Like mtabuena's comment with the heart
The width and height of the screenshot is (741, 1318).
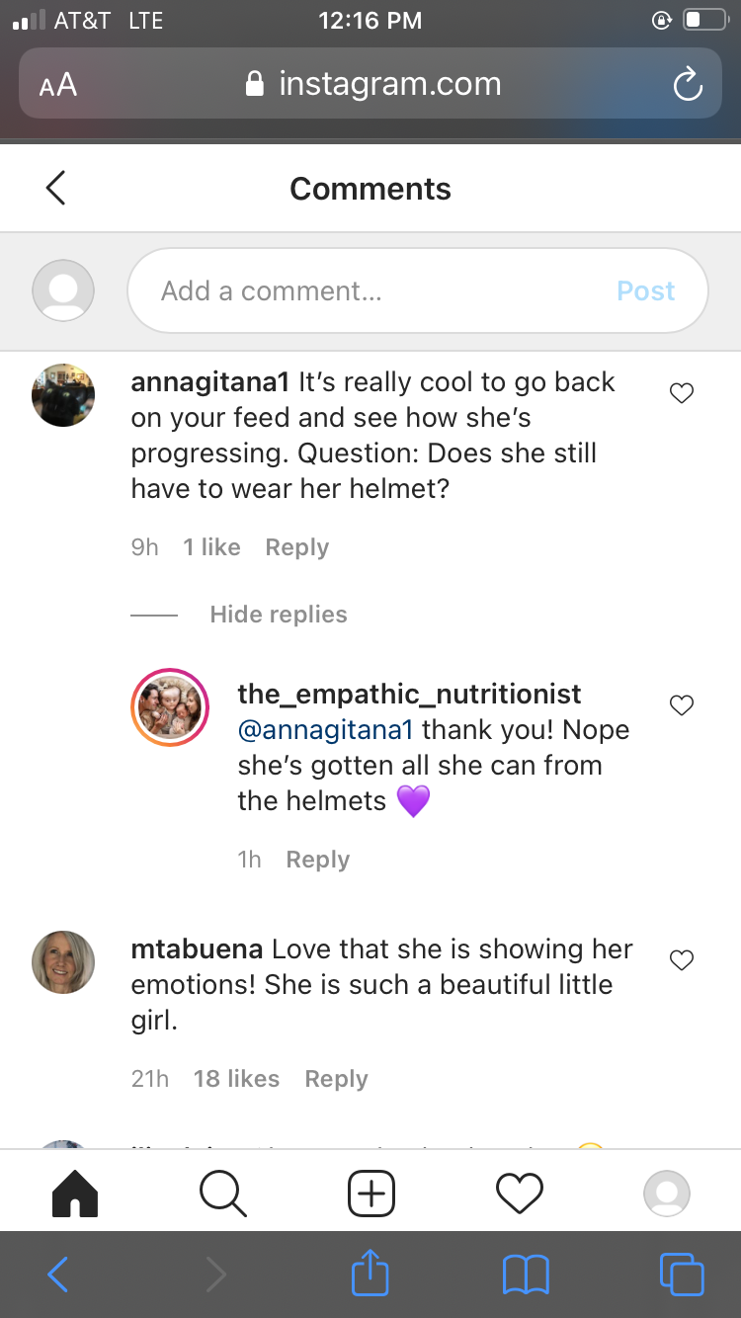[x=682, y=959]
